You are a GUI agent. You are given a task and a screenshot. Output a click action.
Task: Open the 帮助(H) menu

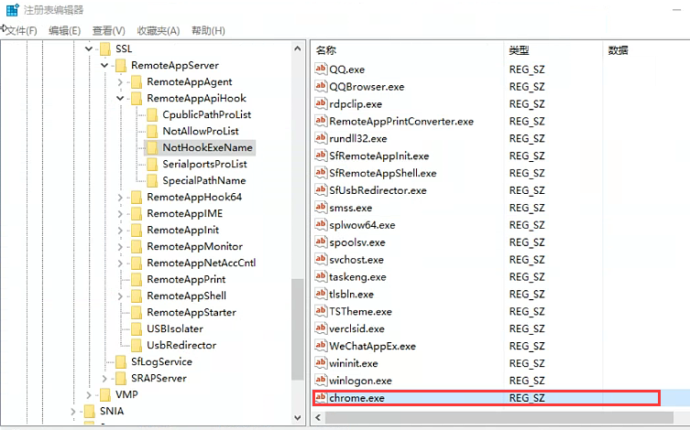coord(208,31)
